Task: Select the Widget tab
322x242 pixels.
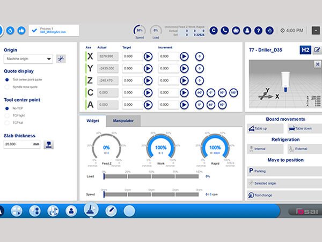Action: coord(92,121)
